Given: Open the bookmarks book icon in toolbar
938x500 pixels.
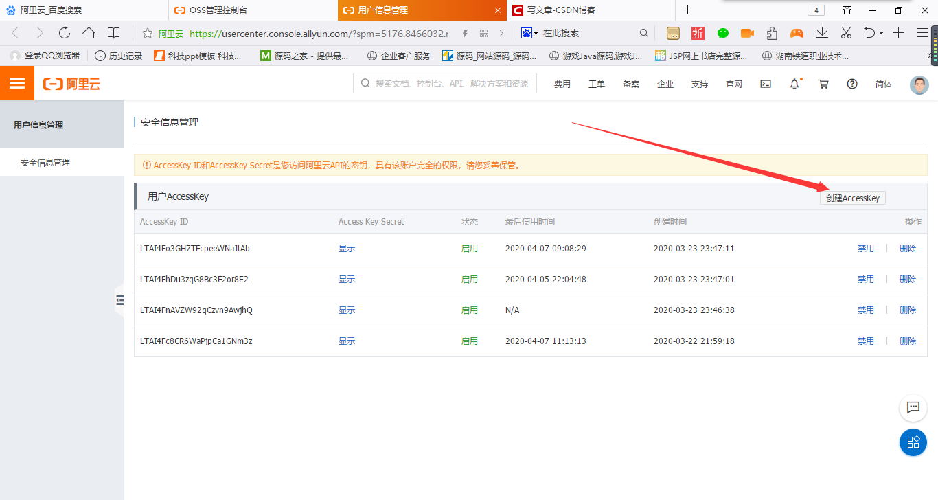Looking at the screenshot, I should point(114,33).
